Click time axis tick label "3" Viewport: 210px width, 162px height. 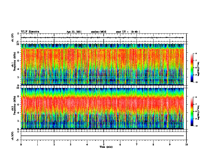tap(71, 145)
